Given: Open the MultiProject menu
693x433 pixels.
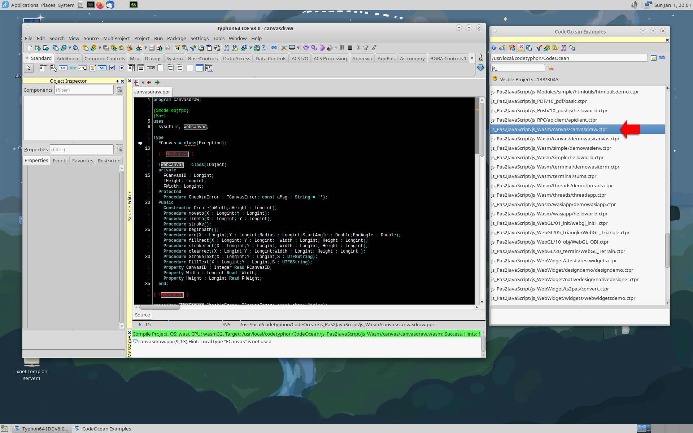Looking at the screenshot, I should (x=116, y=38).
